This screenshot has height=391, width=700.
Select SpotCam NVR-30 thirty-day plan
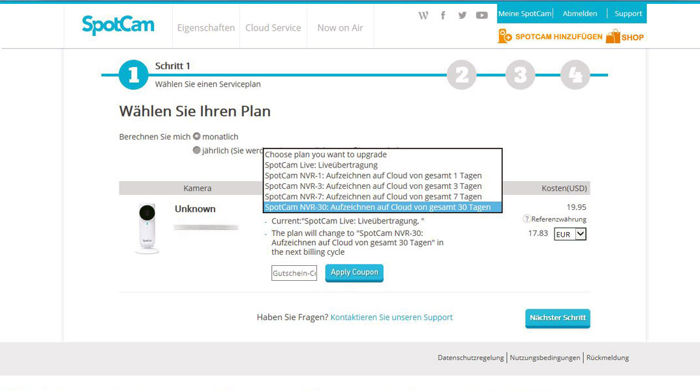(x=382, y=207)
